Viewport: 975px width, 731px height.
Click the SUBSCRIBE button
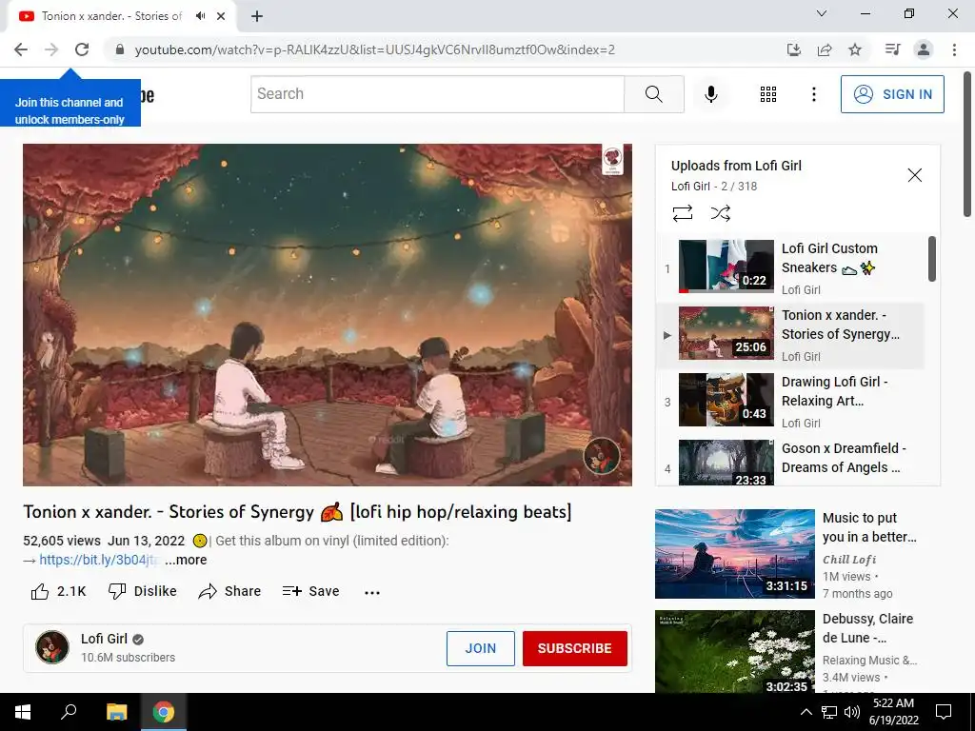click(574, 648)
